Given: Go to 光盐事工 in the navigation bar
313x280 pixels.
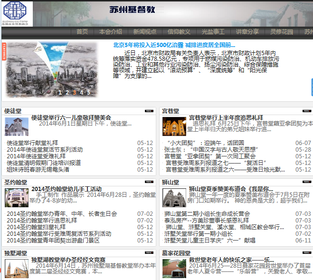Looking at the screenshot, I should [x=213, y=32].
